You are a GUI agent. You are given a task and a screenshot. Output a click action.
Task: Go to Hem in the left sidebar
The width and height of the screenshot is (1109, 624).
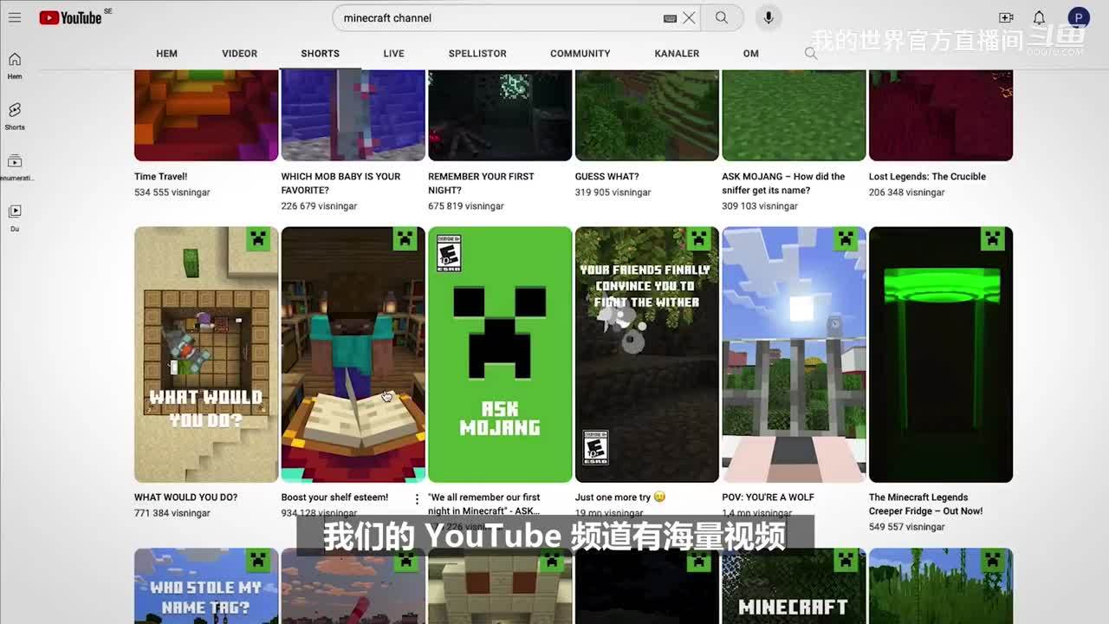click(15, 65)
